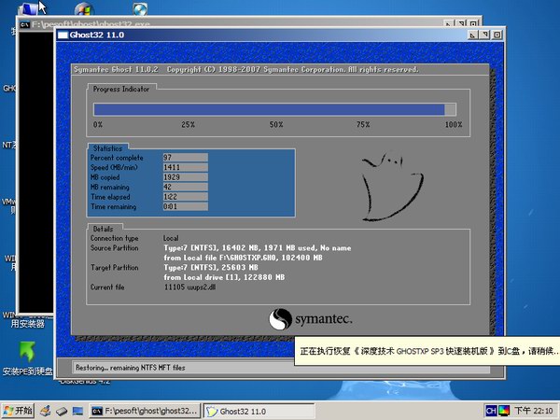Click the clock showing 下午 22:10
Image resolution: width=560 pixels, height=420 pixels.
pos(534,411)
